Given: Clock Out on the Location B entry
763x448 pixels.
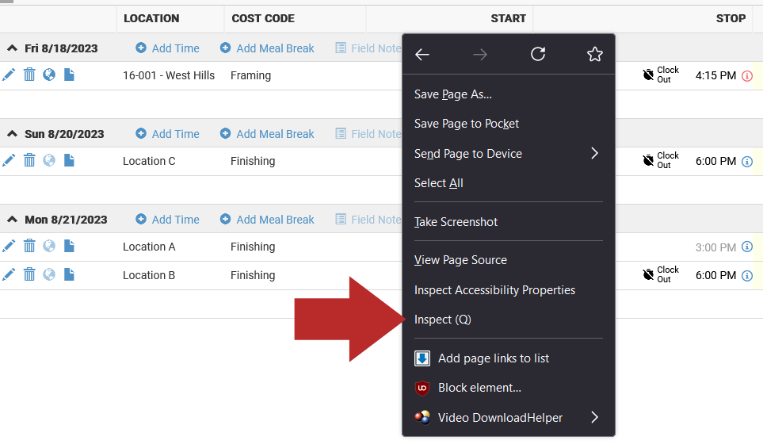Looking at the screenshot, I should pos(661,274).
